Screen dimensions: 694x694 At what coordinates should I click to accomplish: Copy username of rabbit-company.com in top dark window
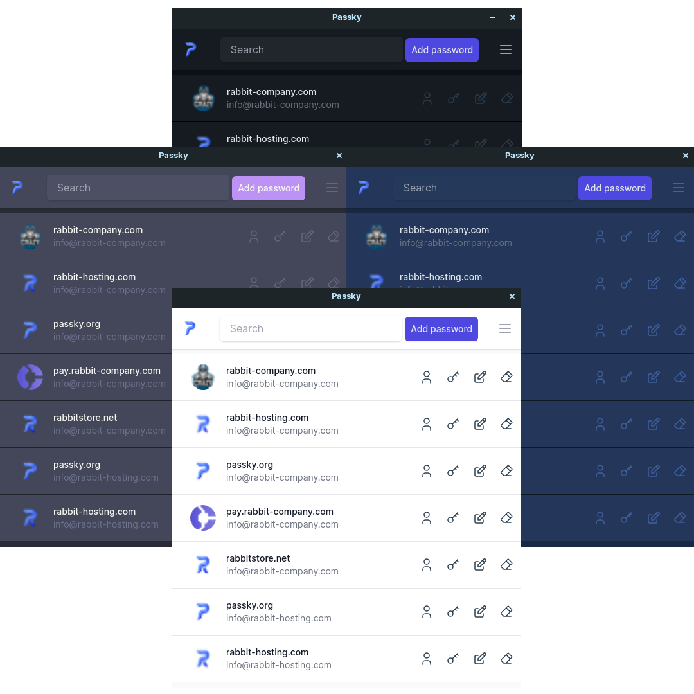click(427, 98)
